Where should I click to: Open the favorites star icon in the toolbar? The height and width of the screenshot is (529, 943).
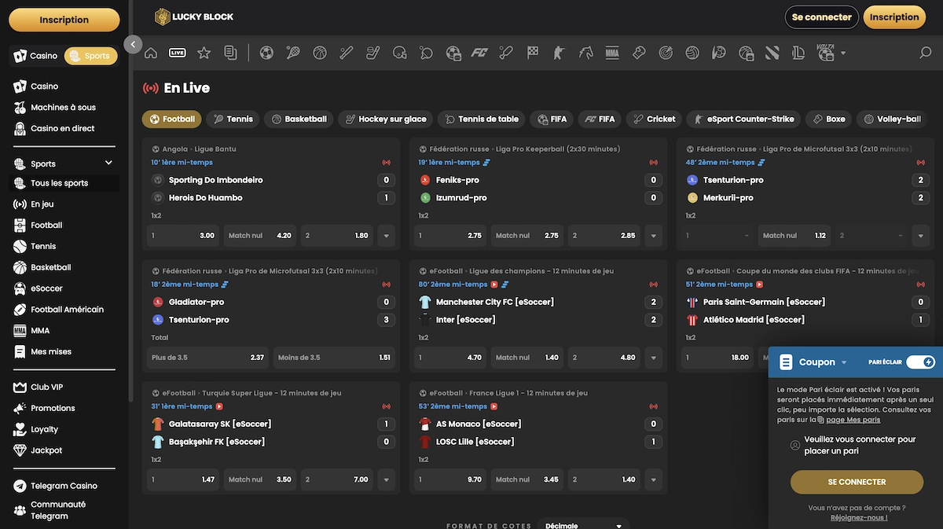202,52
